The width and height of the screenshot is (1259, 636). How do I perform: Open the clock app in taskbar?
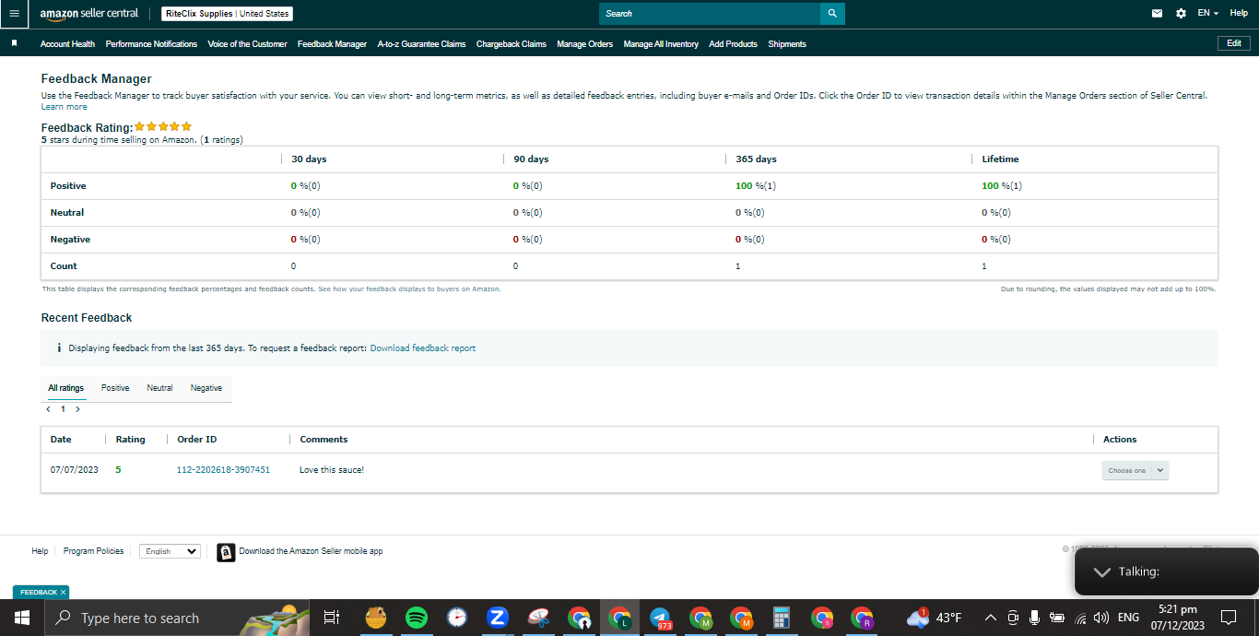(x=457, y=618)
